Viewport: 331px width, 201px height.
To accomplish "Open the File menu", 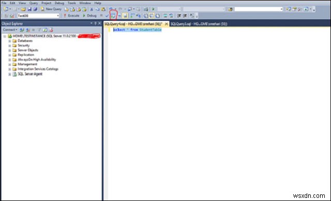I will [4, 3].
